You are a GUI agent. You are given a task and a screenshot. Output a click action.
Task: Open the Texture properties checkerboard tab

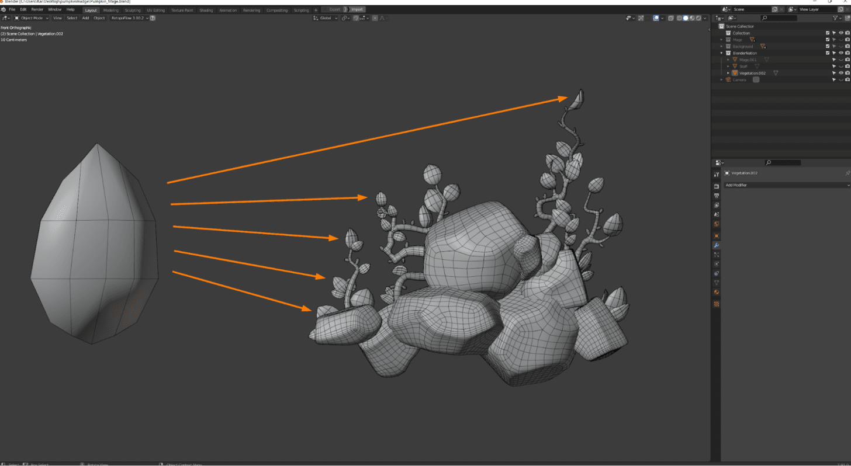pos(717,304)
